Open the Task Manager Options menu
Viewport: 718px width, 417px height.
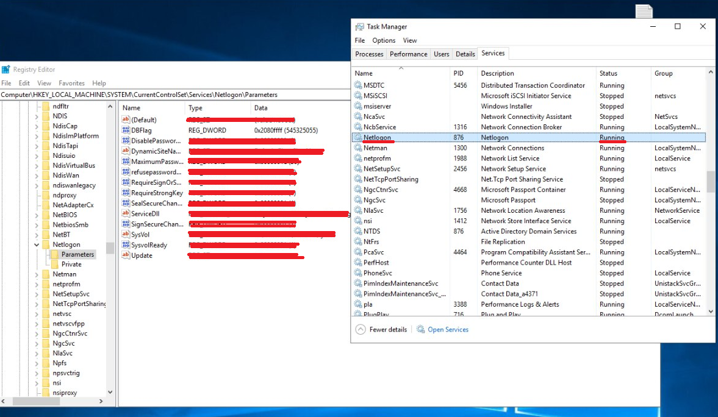(383, 40)
